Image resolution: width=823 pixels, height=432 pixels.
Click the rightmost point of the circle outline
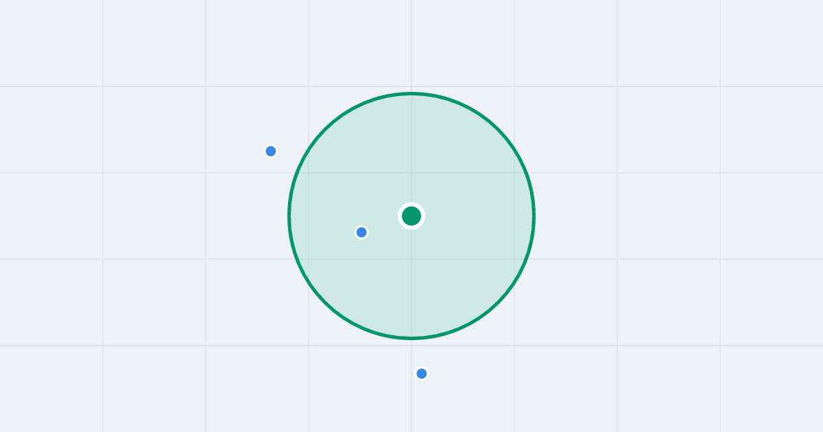point(534,216)
